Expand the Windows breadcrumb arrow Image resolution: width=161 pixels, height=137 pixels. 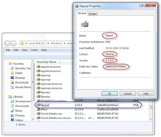point(64,43)
